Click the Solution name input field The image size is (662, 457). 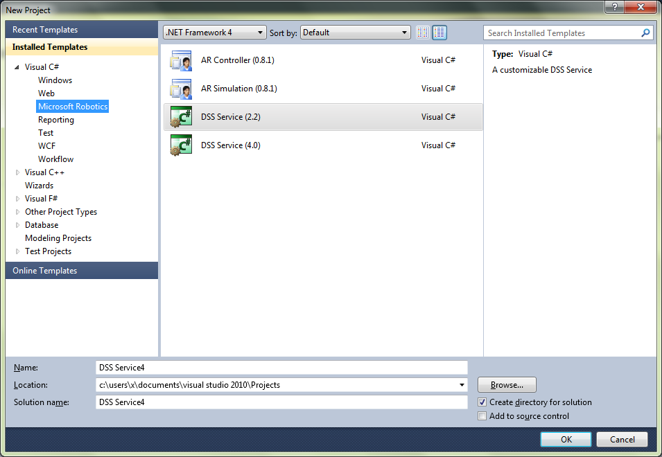[x=281, y=402]
